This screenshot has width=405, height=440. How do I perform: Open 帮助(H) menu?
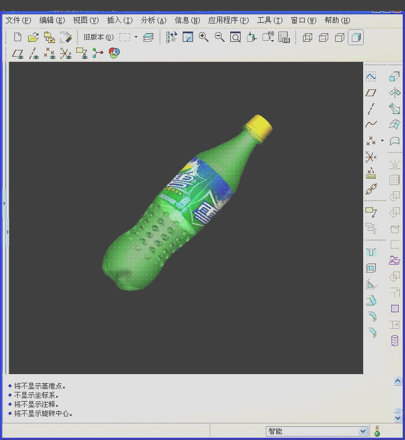(337, 21)
